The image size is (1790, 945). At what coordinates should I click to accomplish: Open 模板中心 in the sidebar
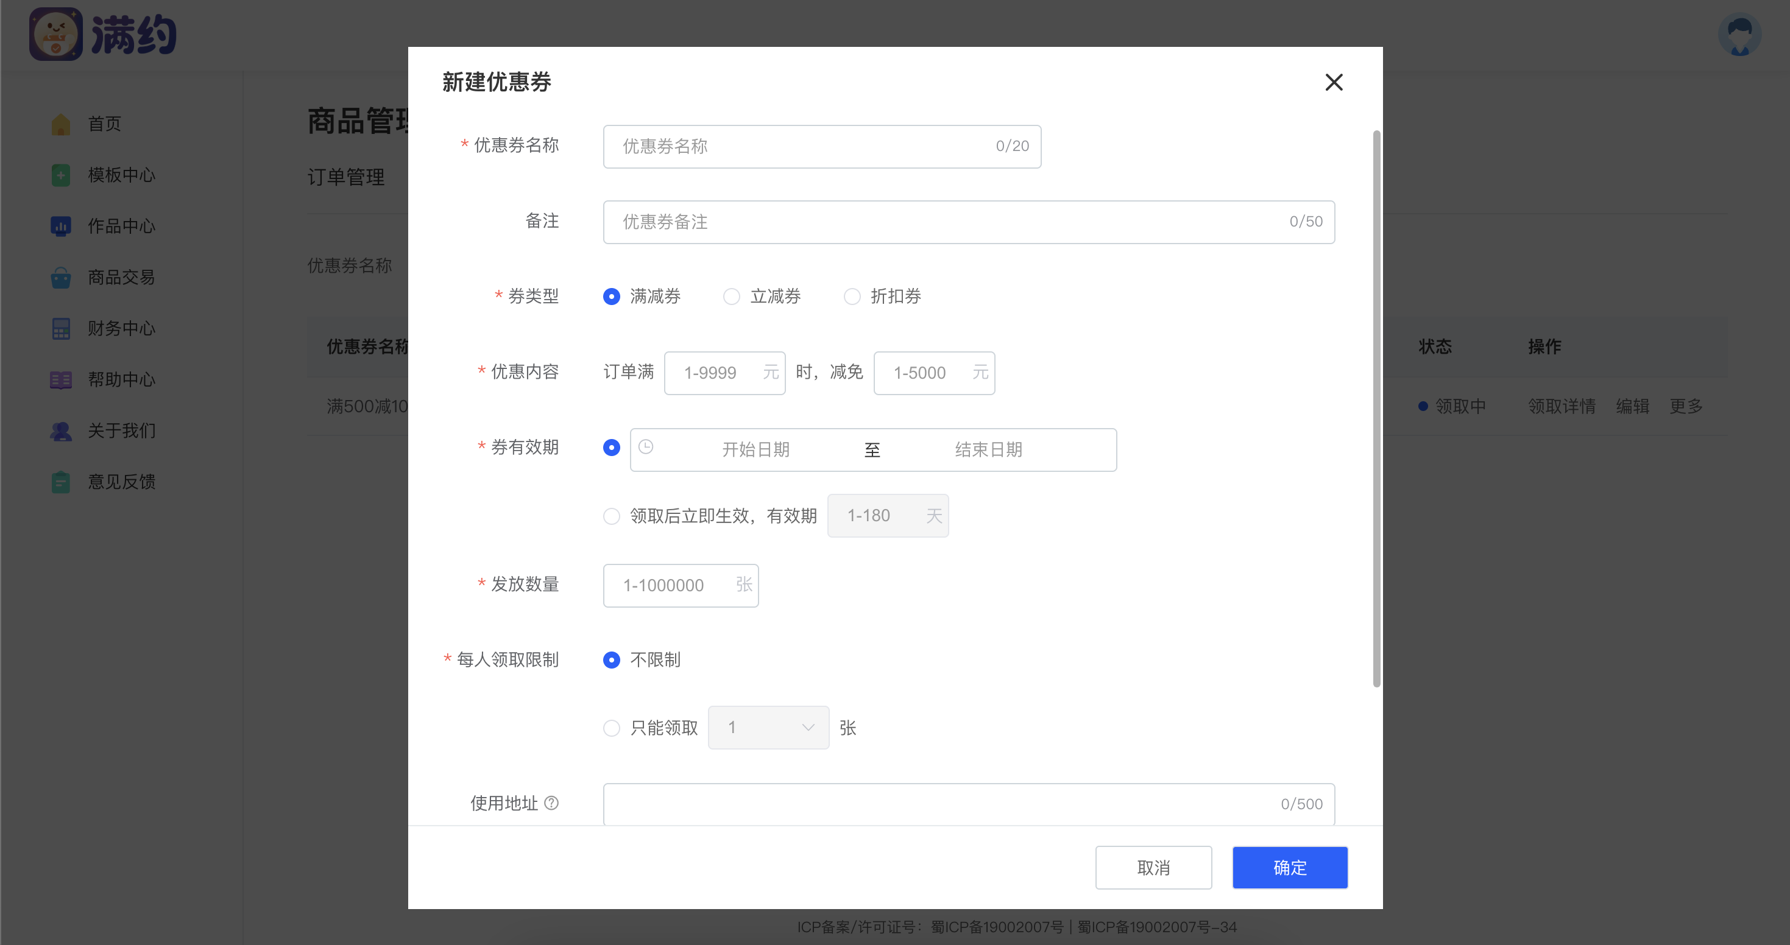122,175
